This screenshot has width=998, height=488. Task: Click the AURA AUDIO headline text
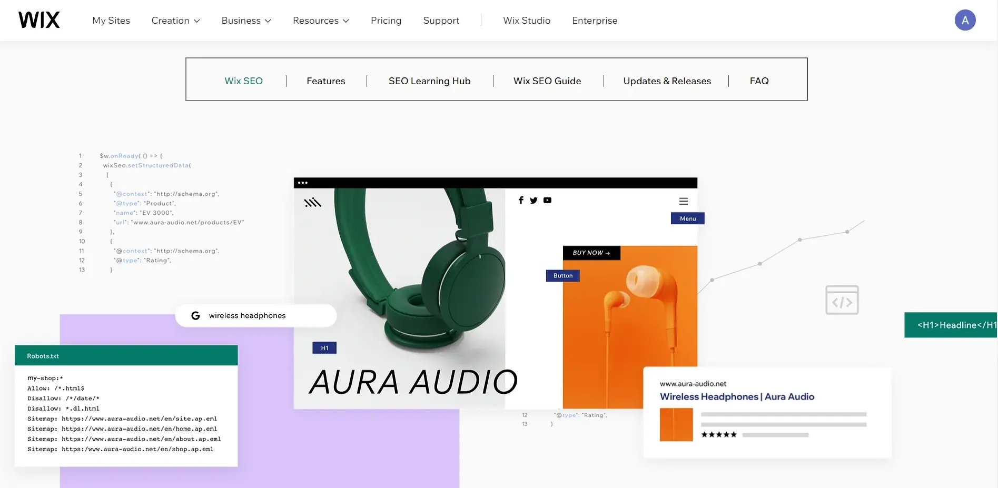413,382
